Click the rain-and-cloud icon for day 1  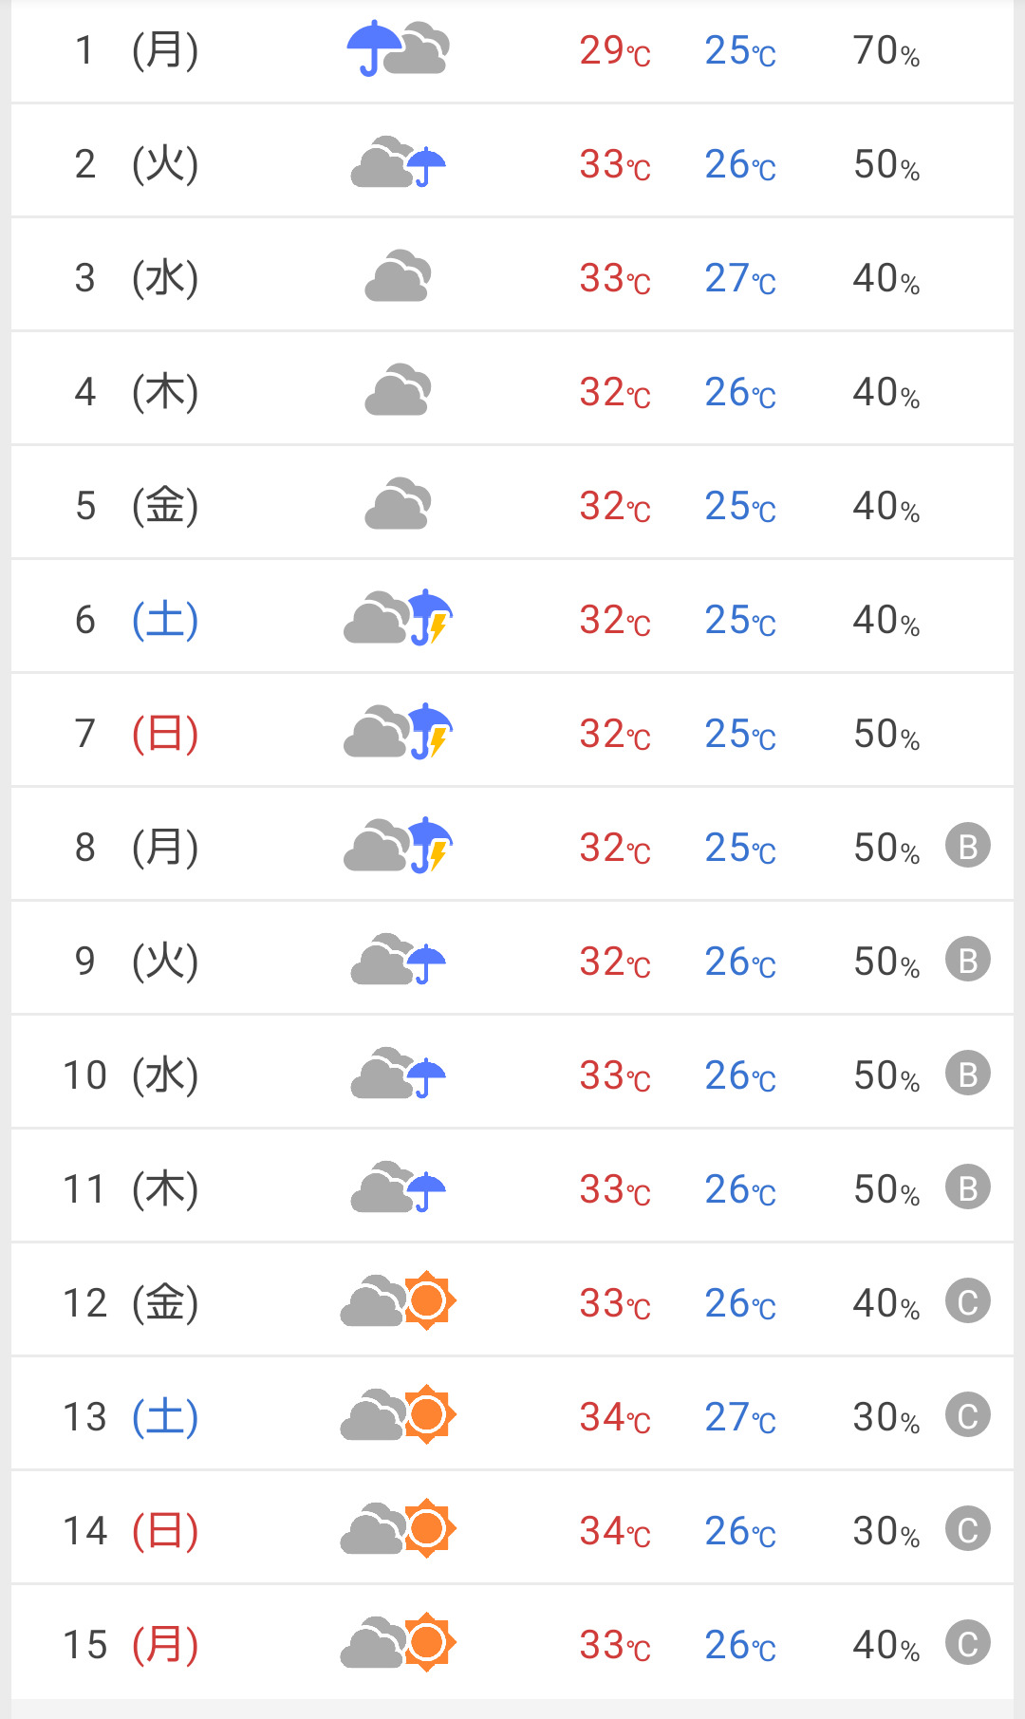398,48
